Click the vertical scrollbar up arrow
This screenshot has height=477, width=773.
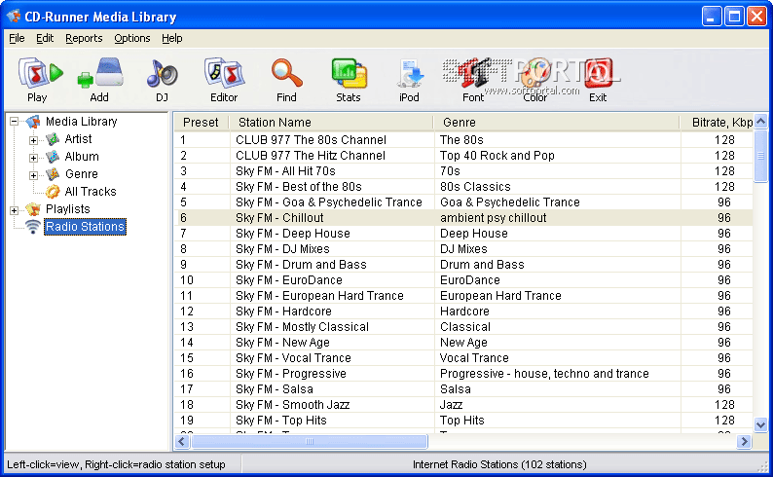[760, 121]
